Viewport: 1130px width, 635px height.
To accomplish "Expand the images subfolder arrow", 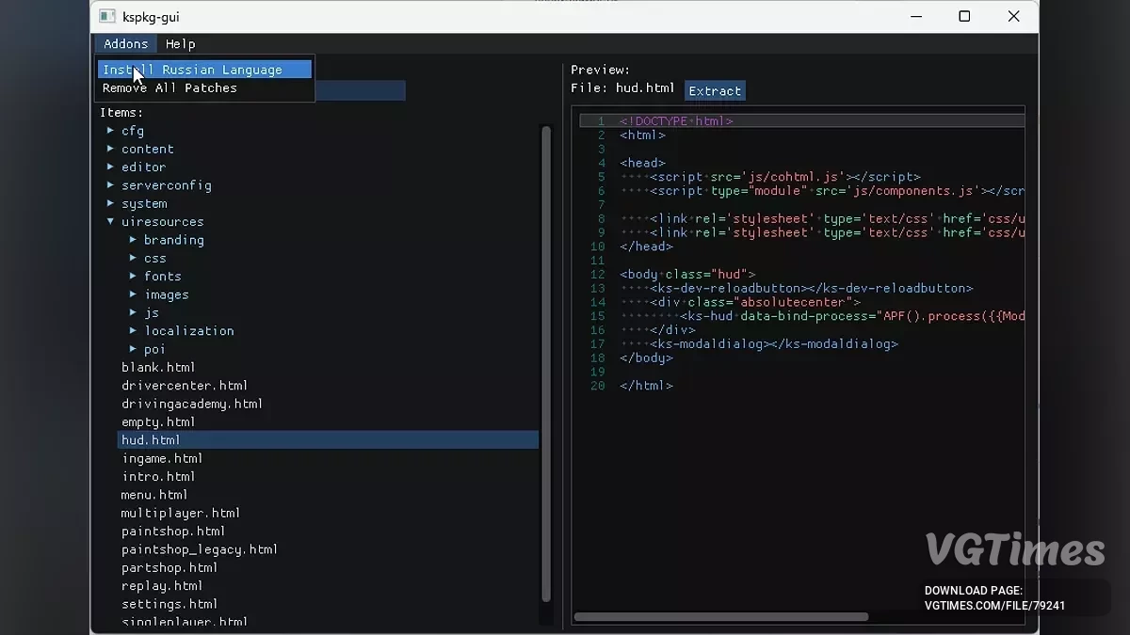I will [133, 294].
